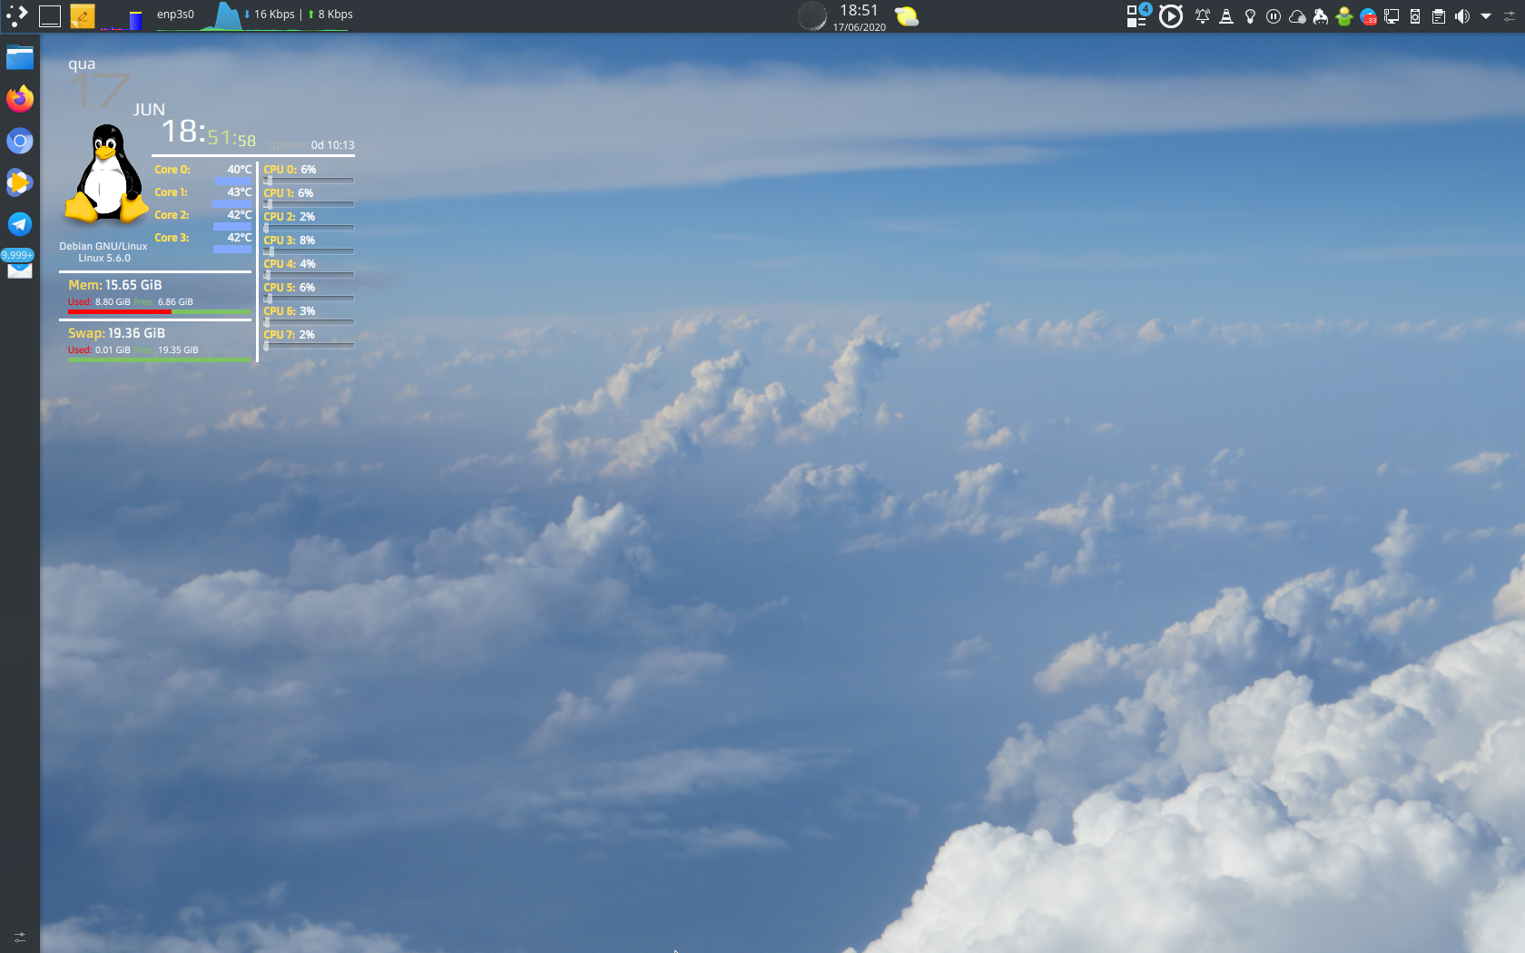Screen dimensions: 1525x953
Task: Click the circled pause tray icon
Action: 1274,16
